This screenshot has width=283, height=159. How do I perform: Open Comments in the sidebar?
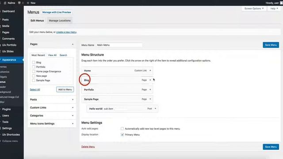pyautogui.click(x=8, y=38)
